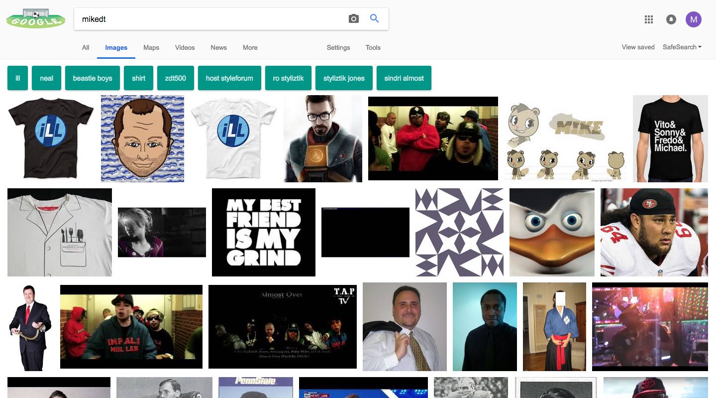Open the account avatar M
This screenshot has width=716, height=398.
click(x=693, y=19)
